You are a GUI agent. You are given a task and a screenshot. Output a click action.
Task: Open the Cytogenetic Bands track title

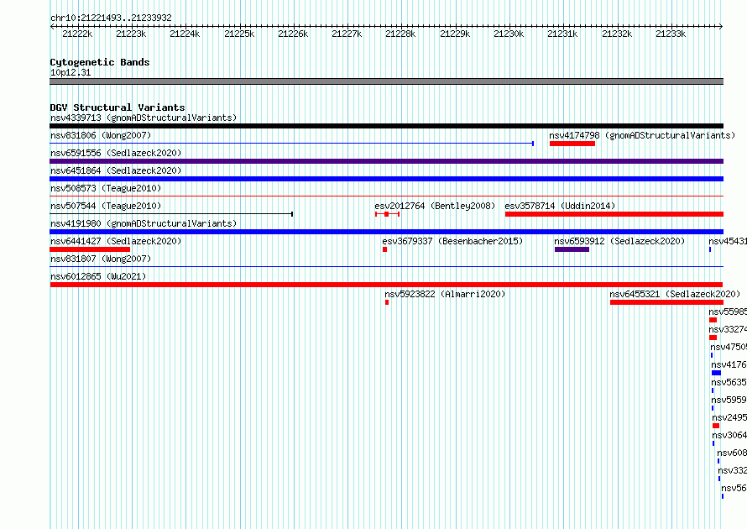click(x=100, y=62)
